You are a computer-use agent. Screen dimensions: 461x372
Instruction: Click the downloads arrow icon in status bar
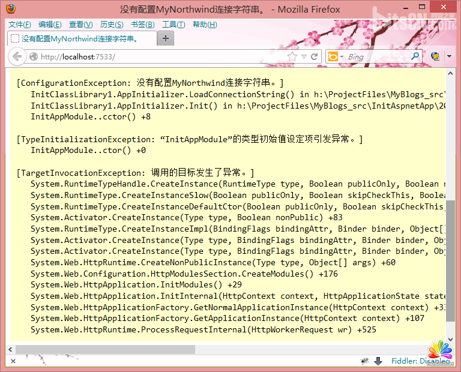click(x=378, y=361)
